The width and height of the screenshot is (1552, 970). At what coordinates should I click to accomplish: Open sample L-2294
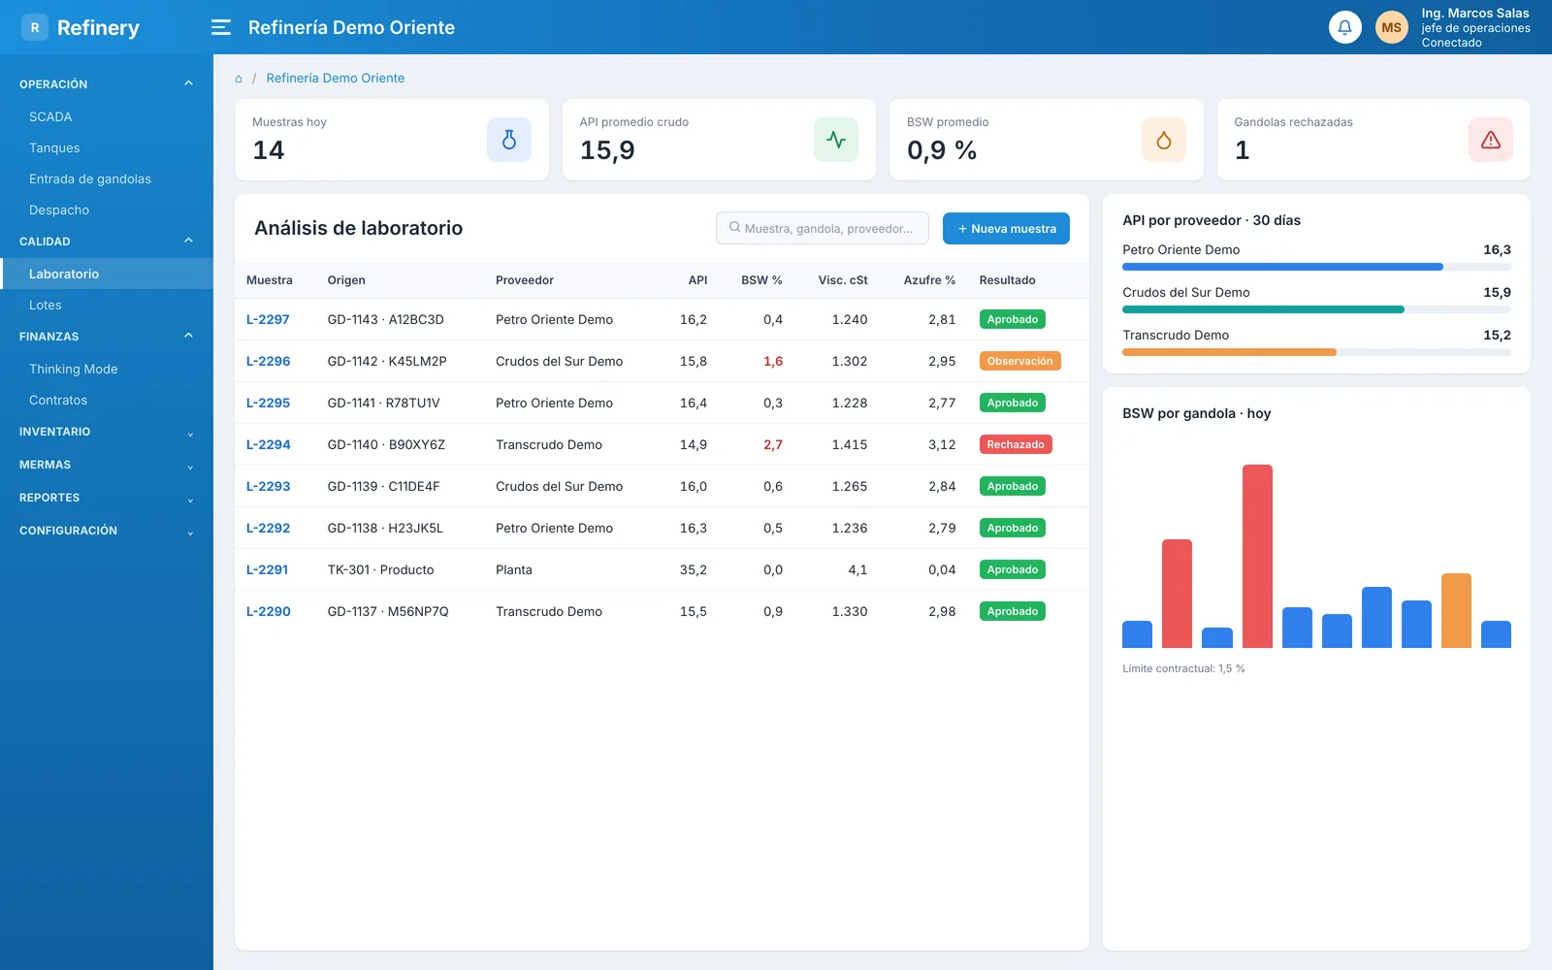[268, 444]
